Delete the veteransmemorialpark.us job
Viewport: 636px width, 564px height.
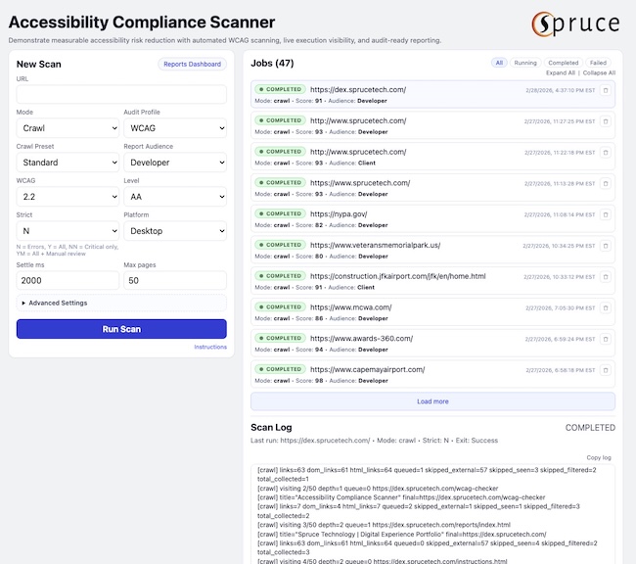coord(605,246)
